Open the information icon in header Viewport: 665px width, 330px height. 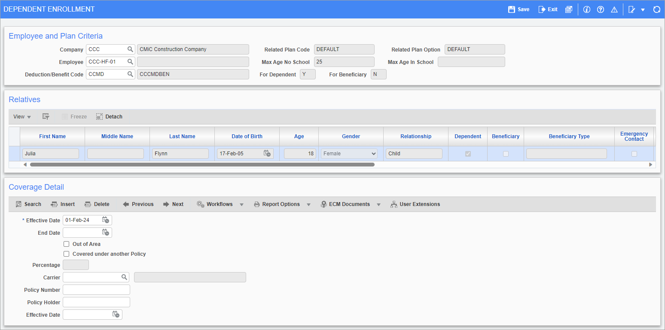(x=587, y=9)
